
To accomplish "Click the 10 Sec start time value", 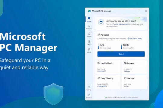I will tap(126, 86).
